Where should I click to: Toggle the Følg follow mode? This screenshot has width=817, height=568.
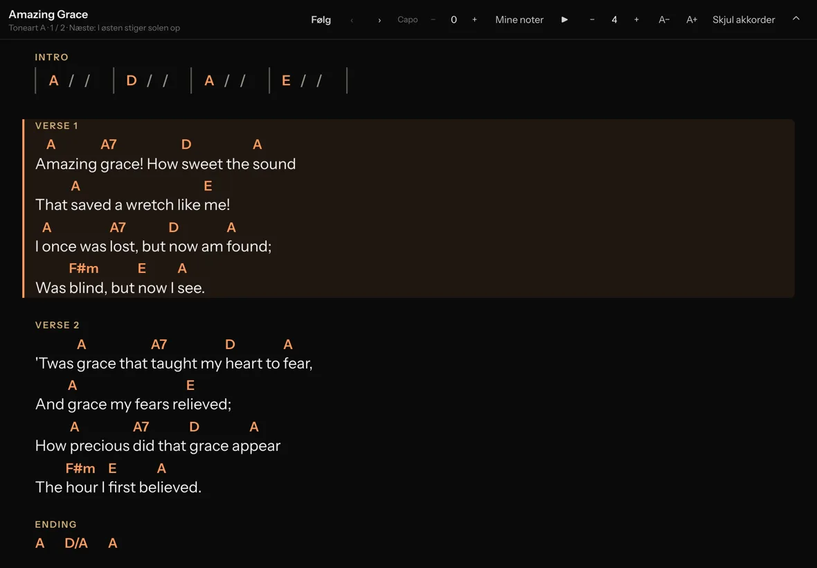(321, 20)
